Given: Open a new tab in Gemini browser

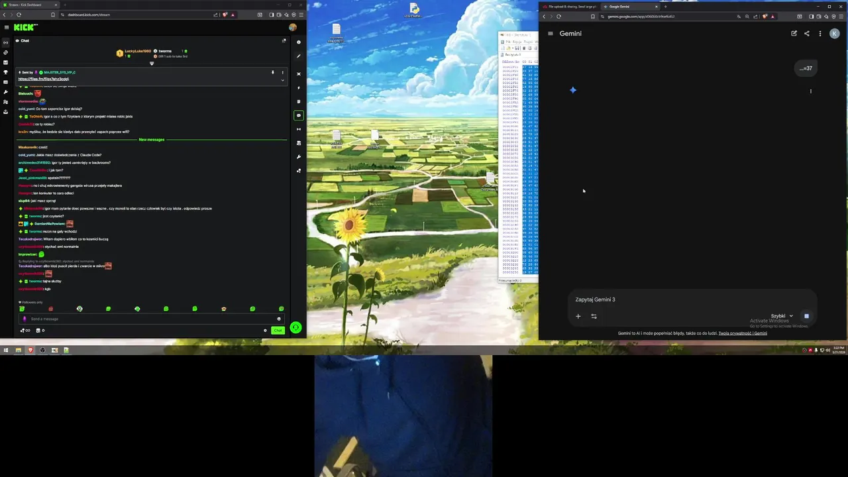Looking at the screenshot, I should click(x=665, y=7).
